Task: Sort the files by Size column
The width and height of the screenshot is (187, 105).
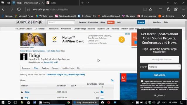Action: [73, 86]
